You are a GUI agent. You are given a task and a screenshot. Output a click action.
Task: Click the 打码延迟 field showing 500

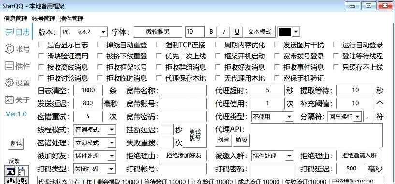point(351,169)
